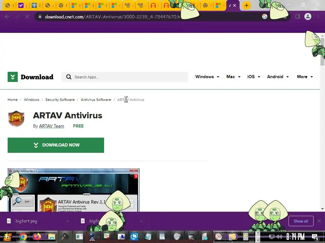This screenshot has width=325, height=243.
Task: Launch Chrome from the taskbar
Action: (x=23, y=237)
